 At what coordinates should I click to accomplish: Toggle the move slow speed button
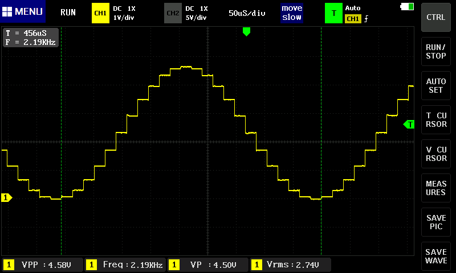coord(292,13)
